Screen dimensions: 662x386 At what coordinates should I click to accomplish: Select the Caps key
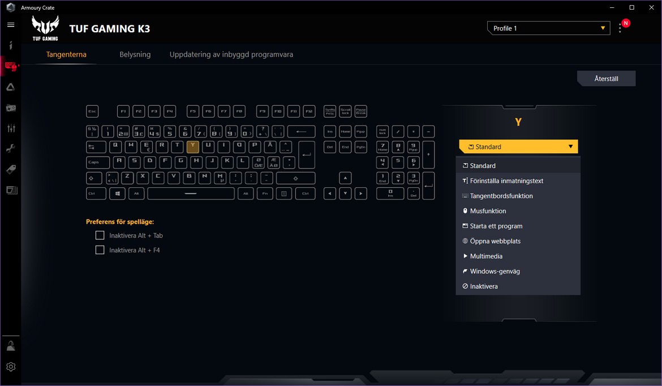pyautogui.click(x=98, y=162)
